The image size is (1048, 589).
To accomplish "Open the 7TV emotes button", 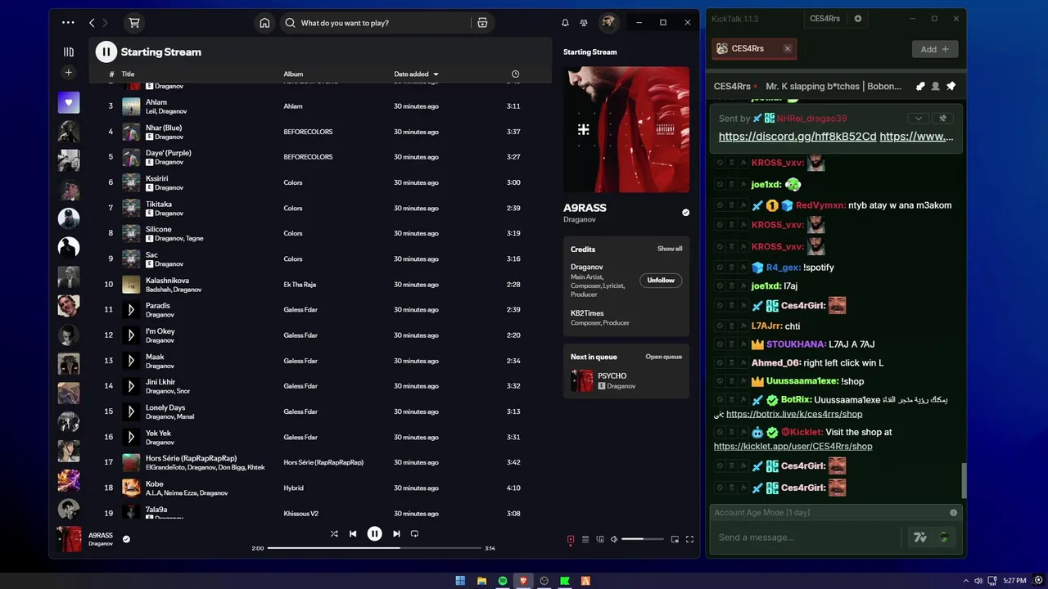I will (x=920, y=537).
